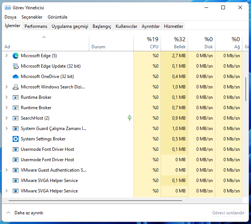
Task: Expand the SearchHost (2) group
Action: pyautogui.click(x=7, y=118)
